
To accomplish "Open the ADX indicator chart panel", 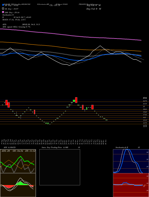I will tap(18, 161).
